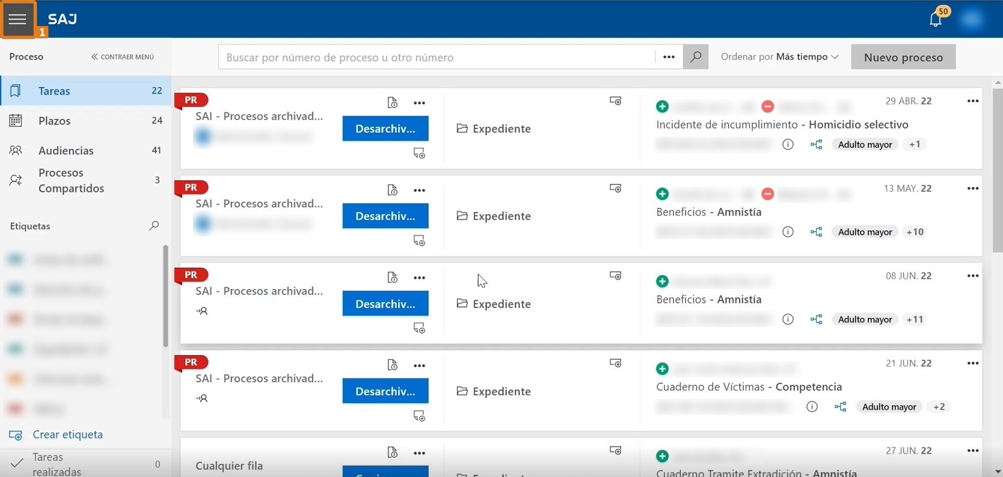Collapse menu with Contraer Menú
Screen dimensions: 1003x477
coord(123,56)
